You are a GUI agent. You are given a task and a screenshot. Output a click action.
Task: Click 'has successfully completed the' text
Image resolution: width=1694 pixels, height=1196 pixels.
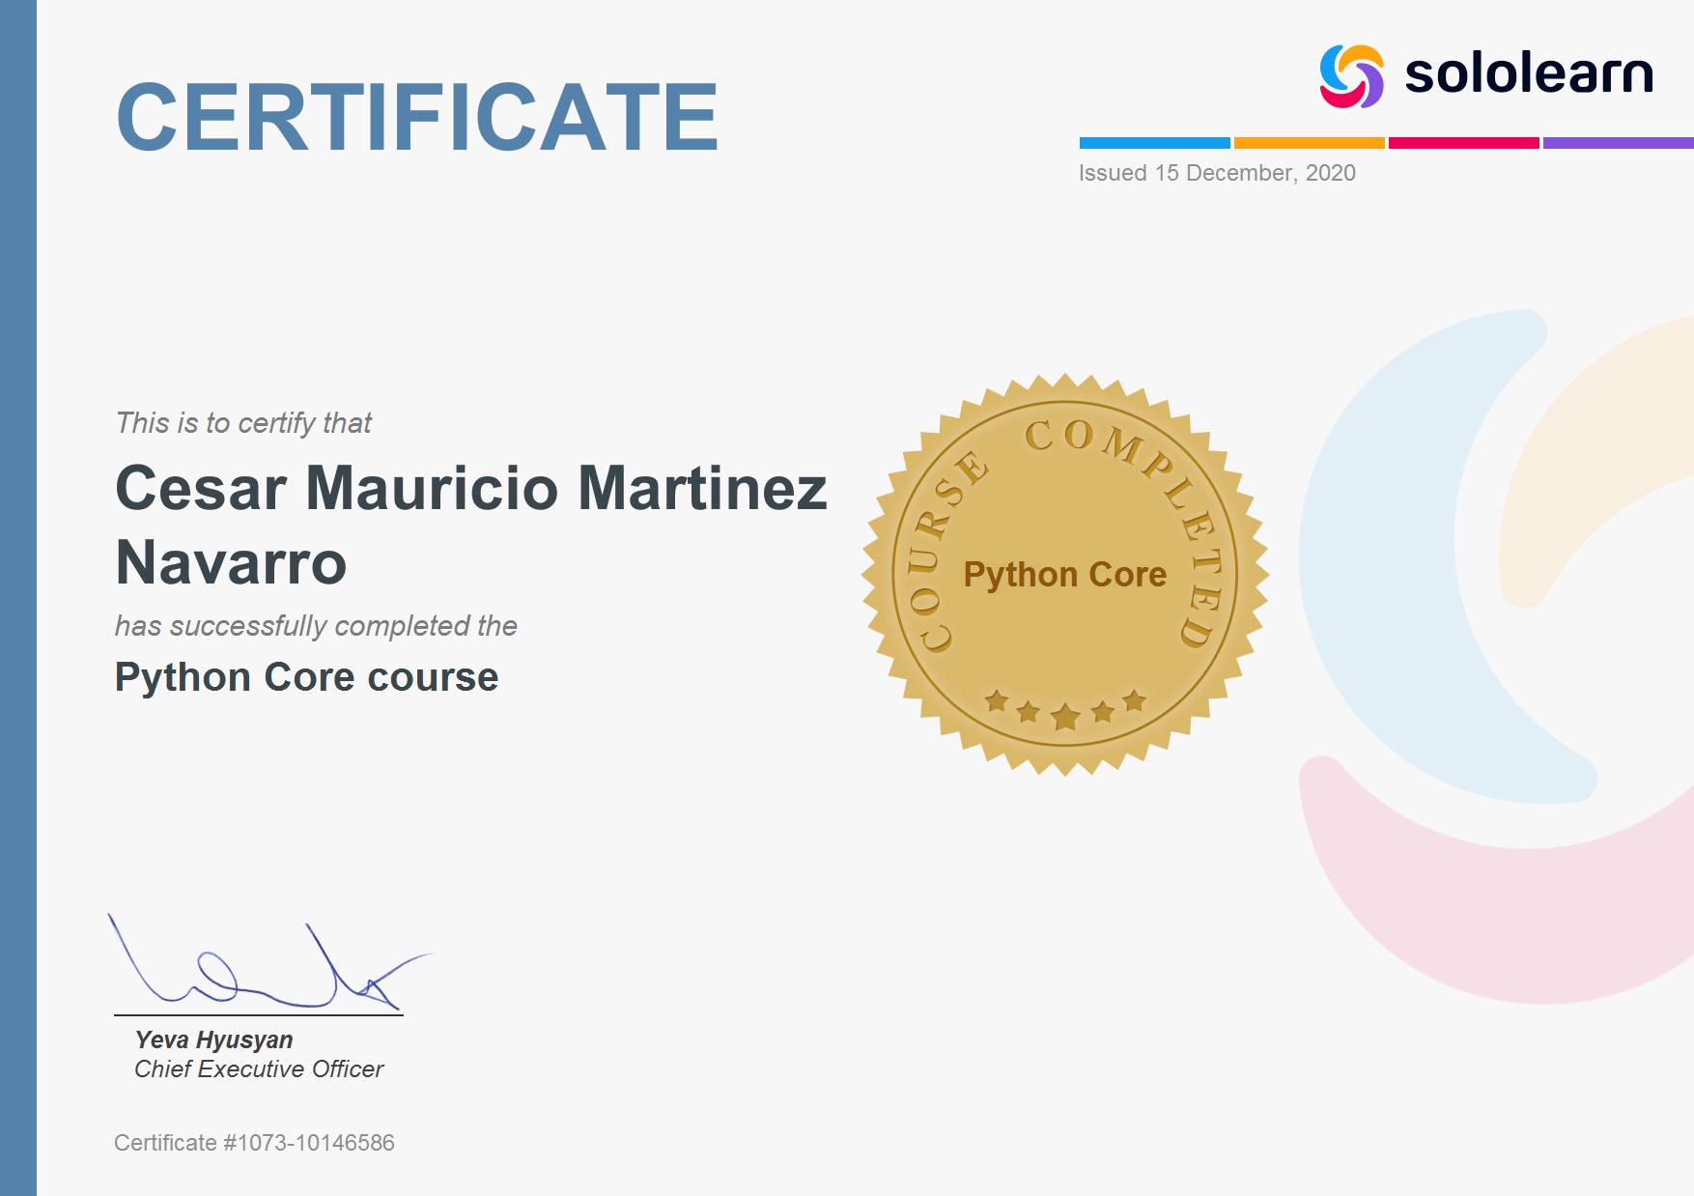(x=316, y=626)
